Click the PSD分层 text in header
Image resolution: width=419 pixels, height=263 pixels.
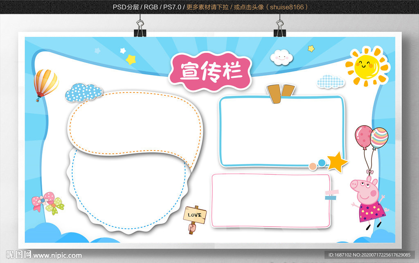click(126, 7)
